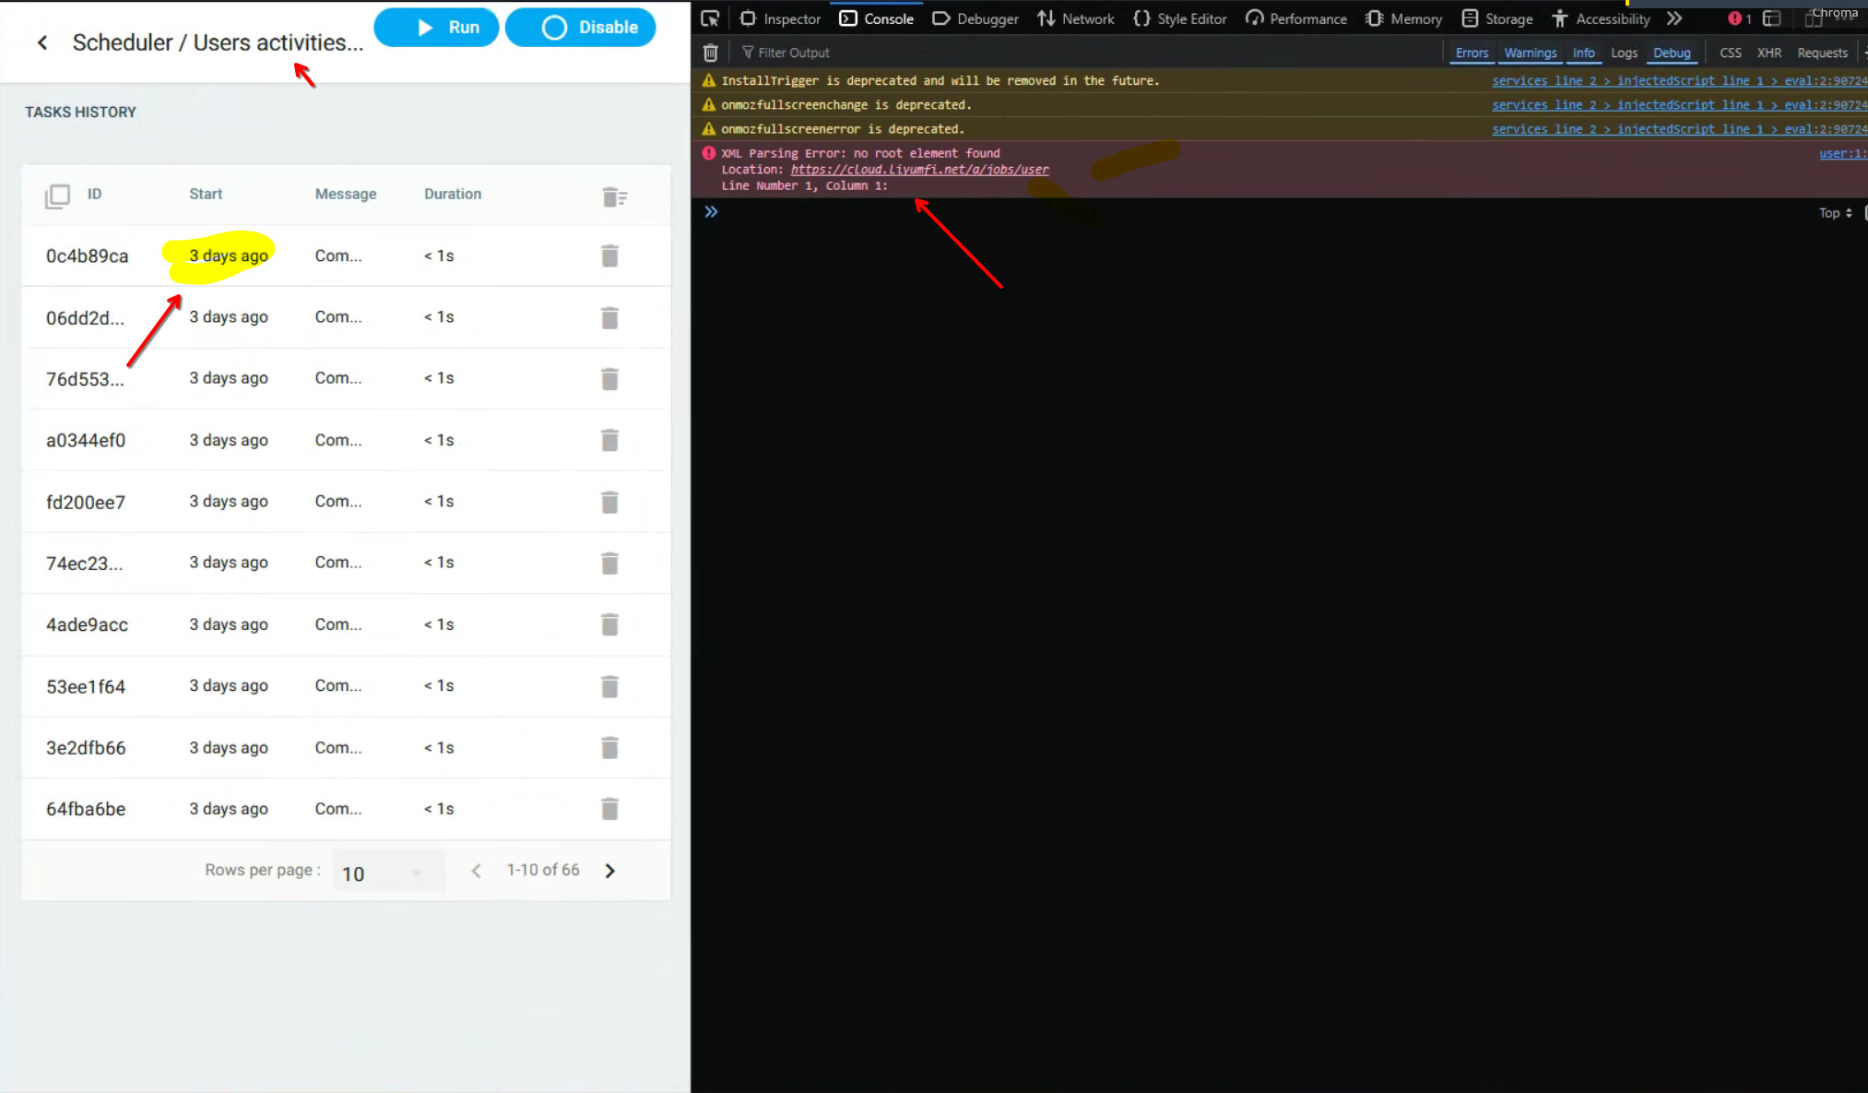Delete the 64fba6be task row
The width and height of the screenshot is (1868, 1093).
[x=609, y=809]
